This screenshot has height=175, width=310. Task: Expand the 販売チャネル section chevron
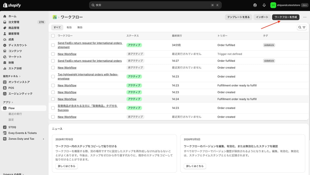tap(20, 76)
